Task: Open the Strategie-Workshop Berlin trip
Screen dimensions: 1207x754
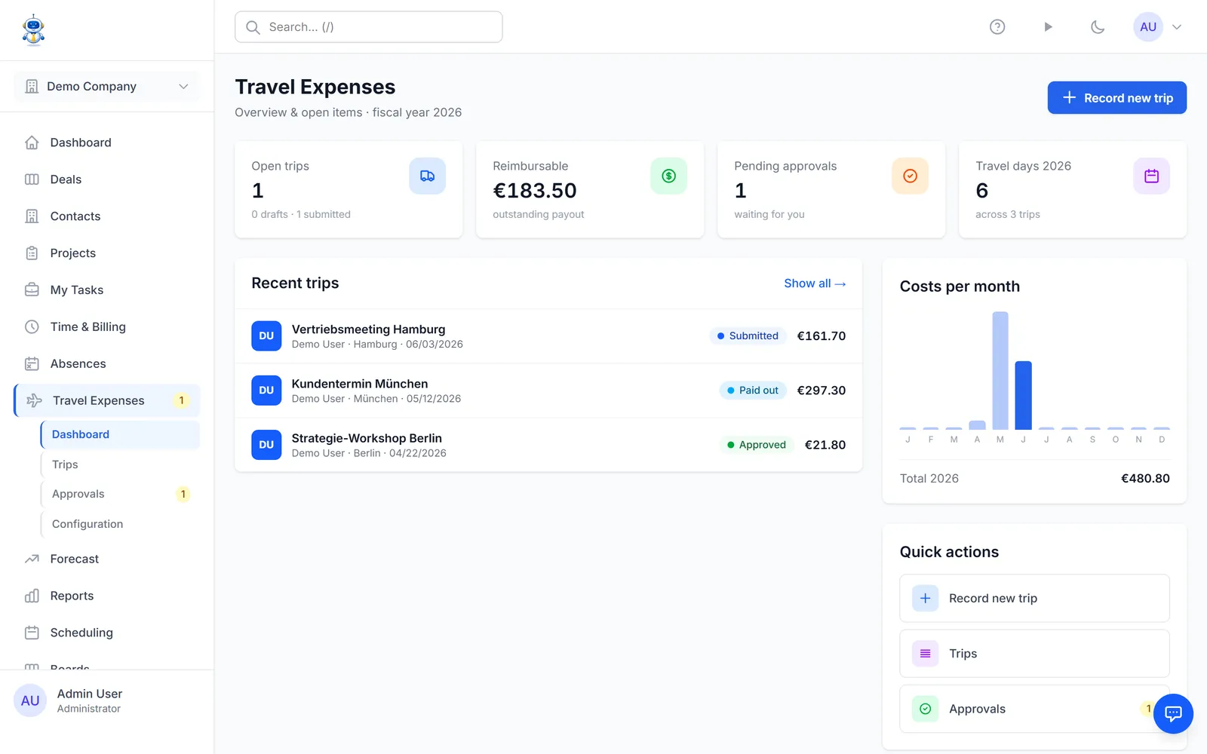Action: click(548, 445)
